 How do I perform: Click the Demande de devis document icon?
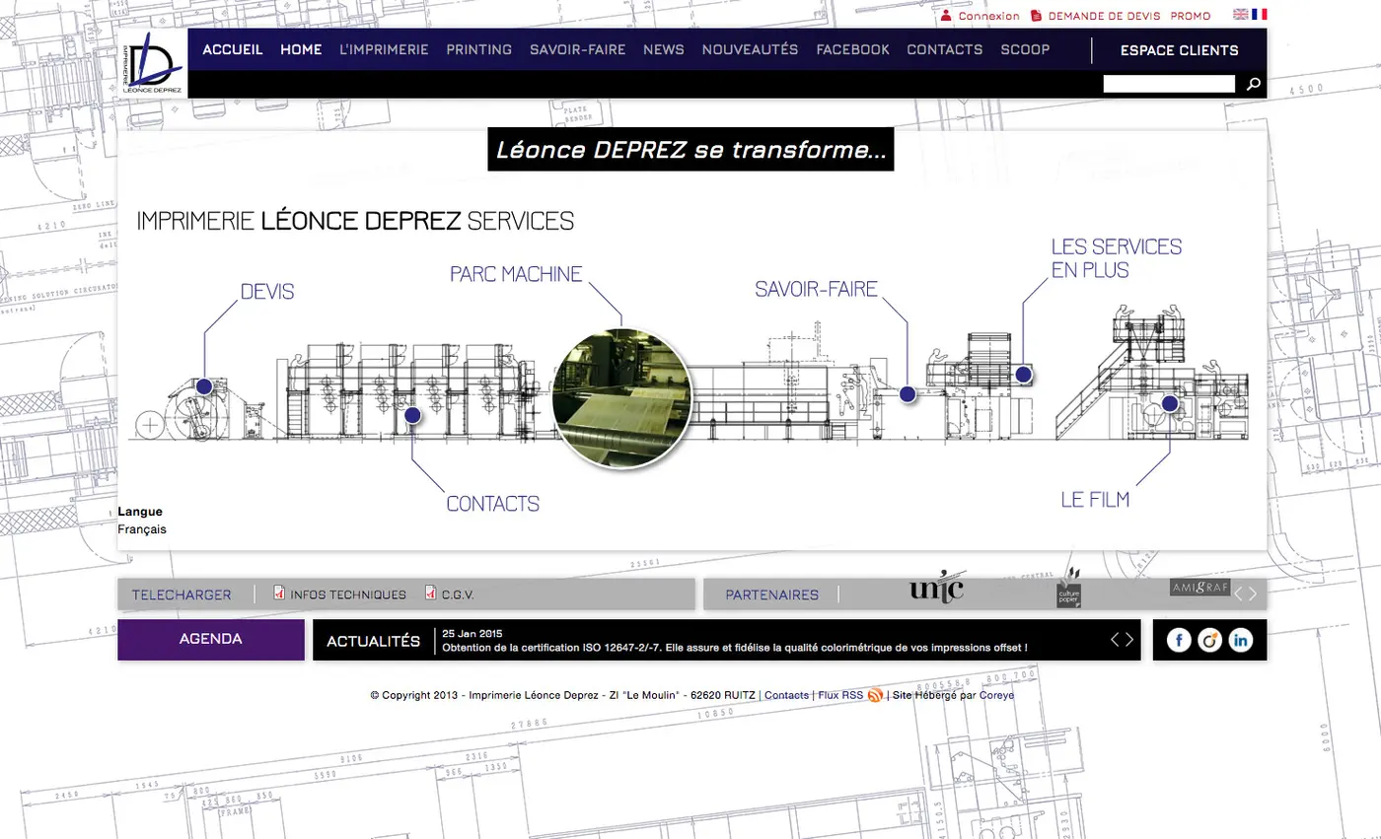(x=1036, y=16)
